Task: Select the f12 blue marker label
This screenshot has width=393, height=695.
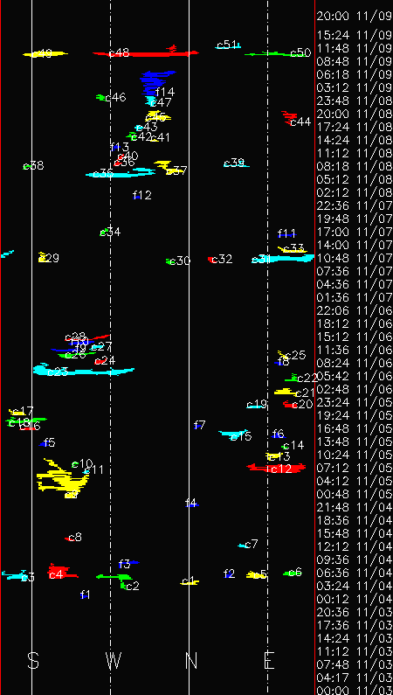Action: point(142,195)
